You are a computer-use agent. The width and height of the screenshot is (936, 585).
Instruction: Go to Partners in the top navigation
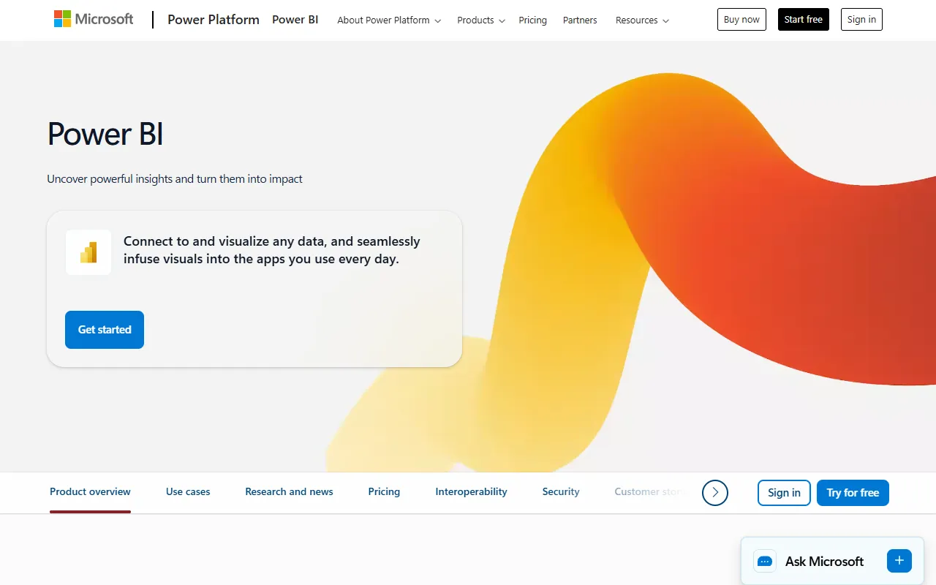580,20
